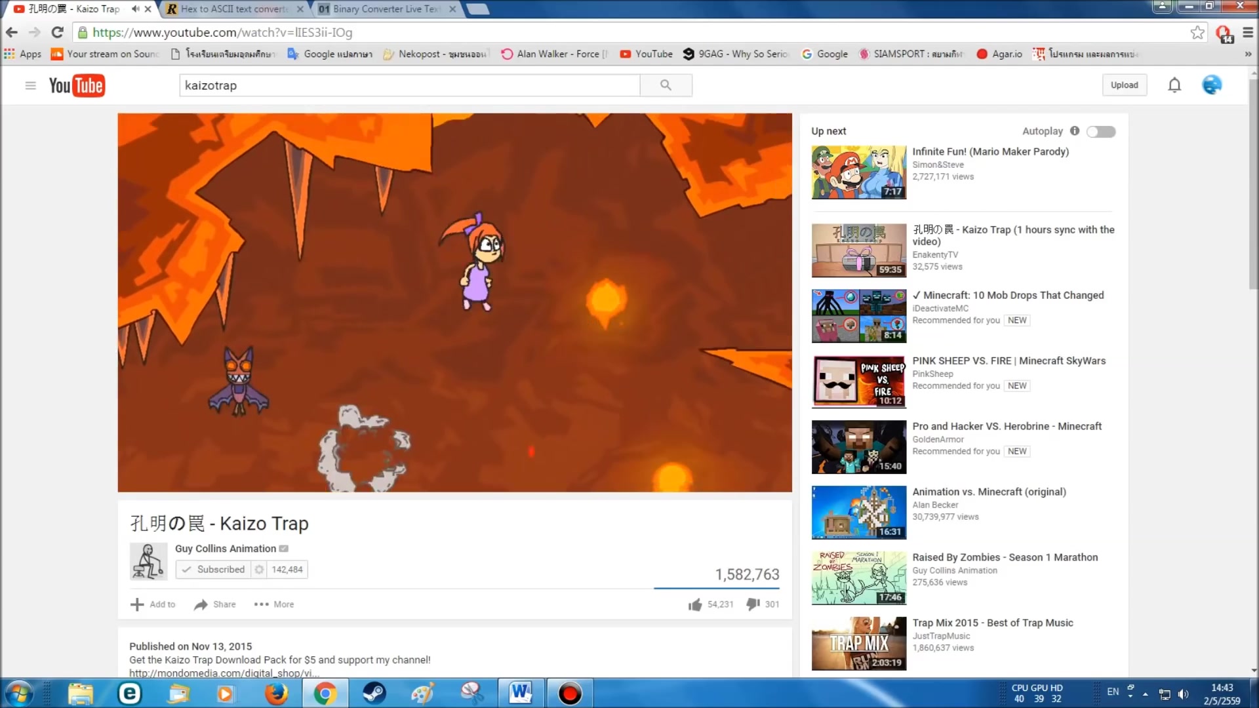Switch to the Hex to ASCII tab
This screenshot has height=708, width=1259.
233,9
